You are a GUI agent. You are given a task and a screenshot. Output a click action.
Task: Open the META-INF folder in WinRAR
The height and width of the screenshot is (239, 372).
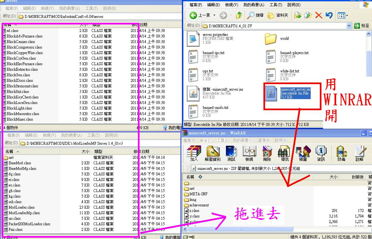[x=196, y=194]
